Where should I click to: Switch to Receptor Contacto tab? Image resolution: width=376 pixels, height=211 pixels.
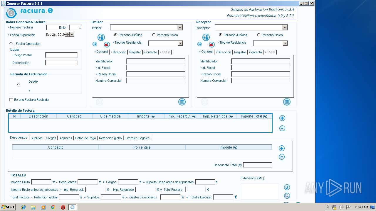[256, 52]
